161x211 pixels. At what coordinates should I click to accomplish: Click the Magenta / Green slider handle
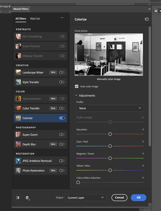pyautogui.click(x=110, y=158)
